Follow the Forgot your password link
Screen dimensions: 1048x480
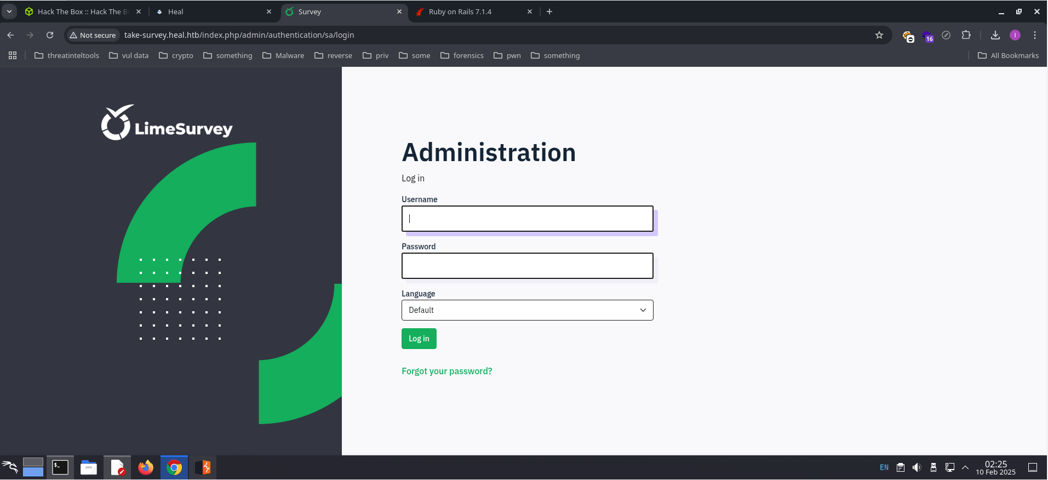(446, 371)
